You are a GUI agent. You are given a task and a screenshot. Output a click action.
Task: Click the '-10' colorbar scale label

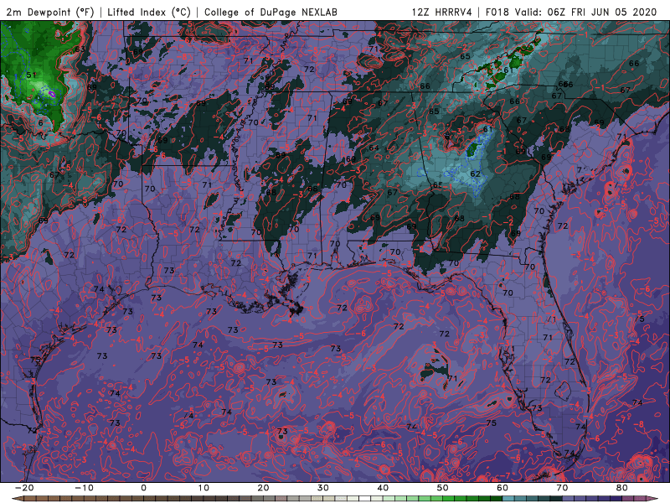84,488
